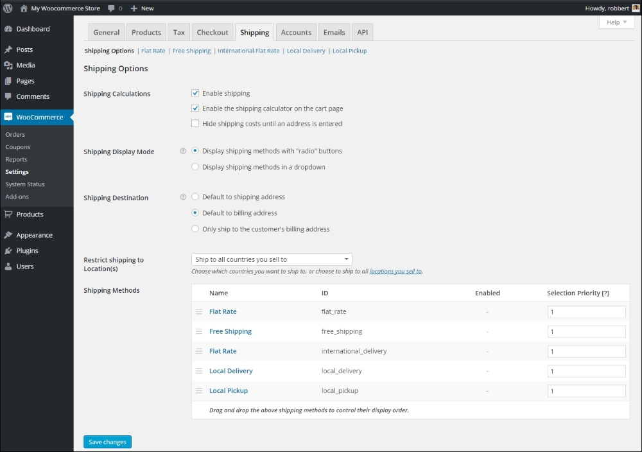
Task: Click the home icon for My Woocommerce Store
Action: (x=24, y=8)
